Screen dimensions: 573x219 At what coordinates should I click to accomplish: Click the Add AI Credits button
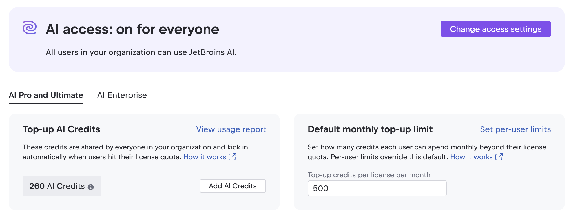(233, 186)
